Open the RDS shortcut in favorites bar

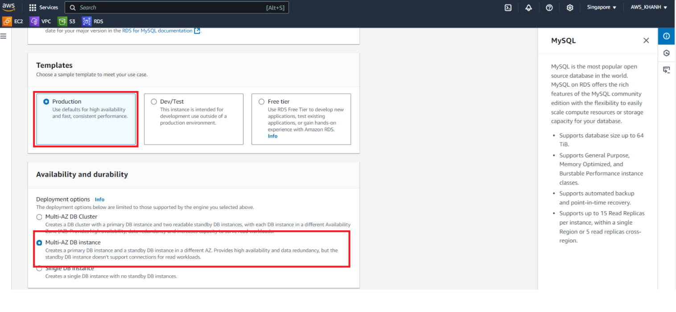click(93, 21)
